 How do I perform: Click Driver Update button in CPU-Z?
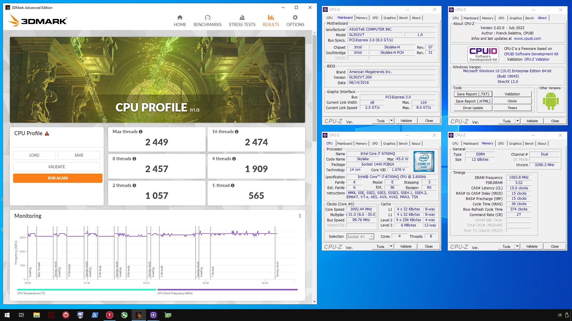(x=473, y=108)
